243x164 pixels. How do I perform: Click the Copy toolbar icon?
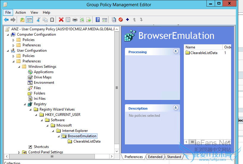tap(45, 20)
